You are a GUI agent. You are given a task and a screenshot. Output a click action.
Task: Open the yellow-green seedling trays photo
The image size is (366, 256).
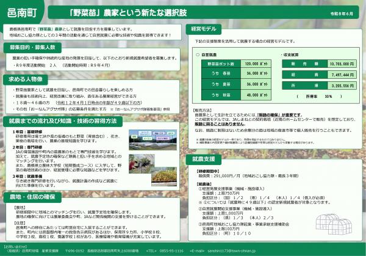[164, 177]
